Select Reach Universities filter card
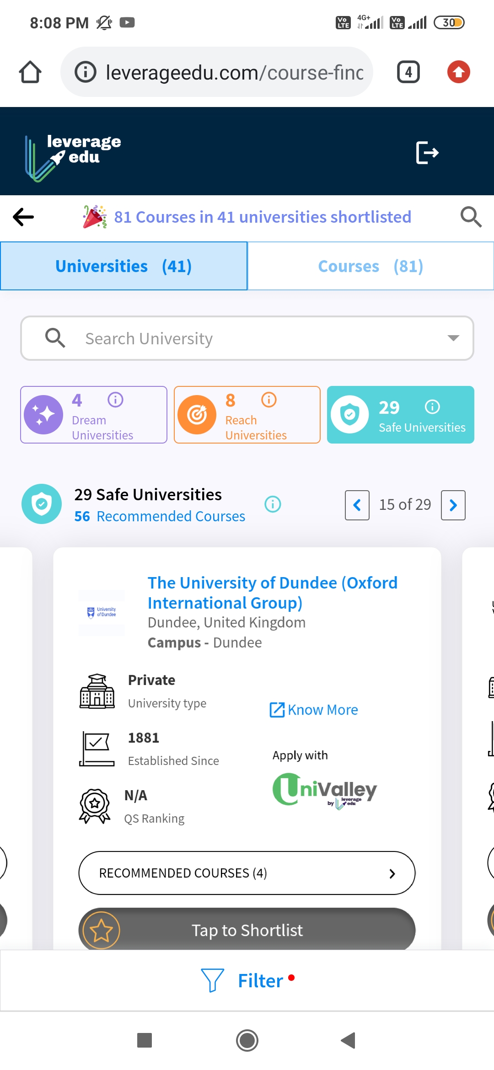 coord(247,415)
